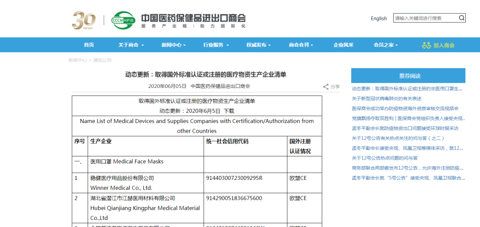Click the 加入商会 members icon

click(426, 45)
